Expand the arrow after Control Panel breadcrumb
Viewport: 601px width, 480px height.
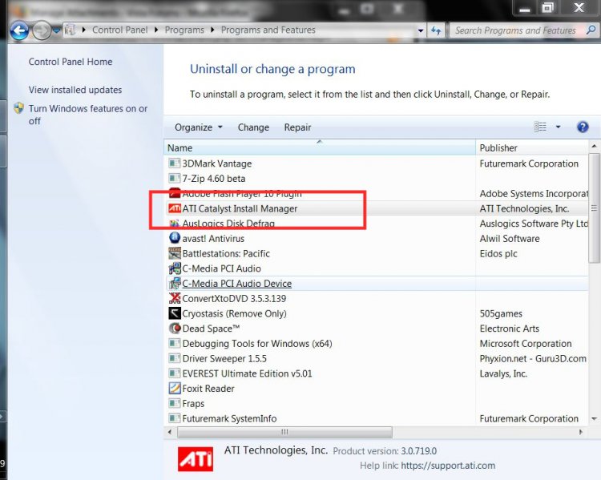(156, 30)
